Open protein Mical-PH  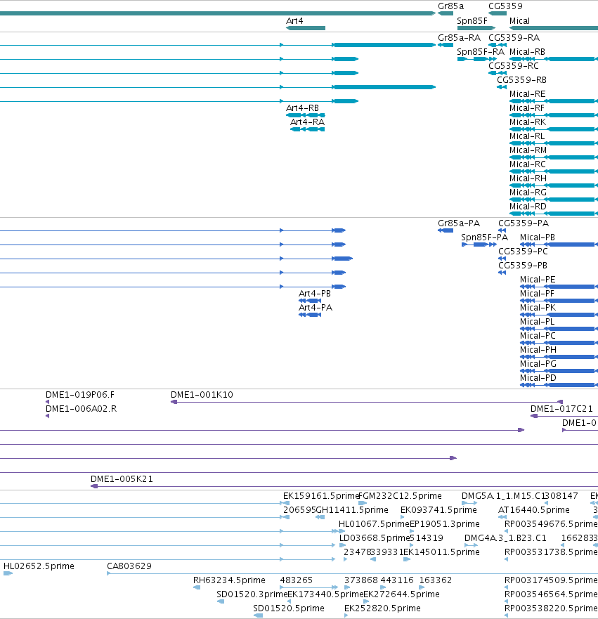pyautogui.click(x=559, y=357)
